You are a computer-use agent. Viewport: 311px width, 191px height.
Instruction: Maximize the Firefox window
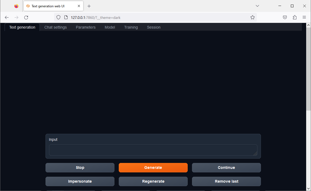(x=292, y=6)
